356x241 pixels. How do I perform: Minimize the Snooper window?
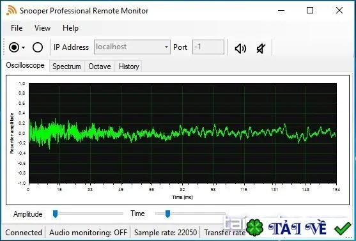281,10
